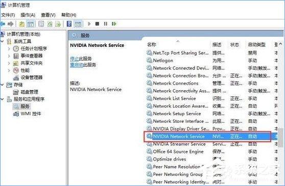The width and height of the screenshot is (285, 186).
Task: Select Network Connected Devi... service
Action: point(212,68)
